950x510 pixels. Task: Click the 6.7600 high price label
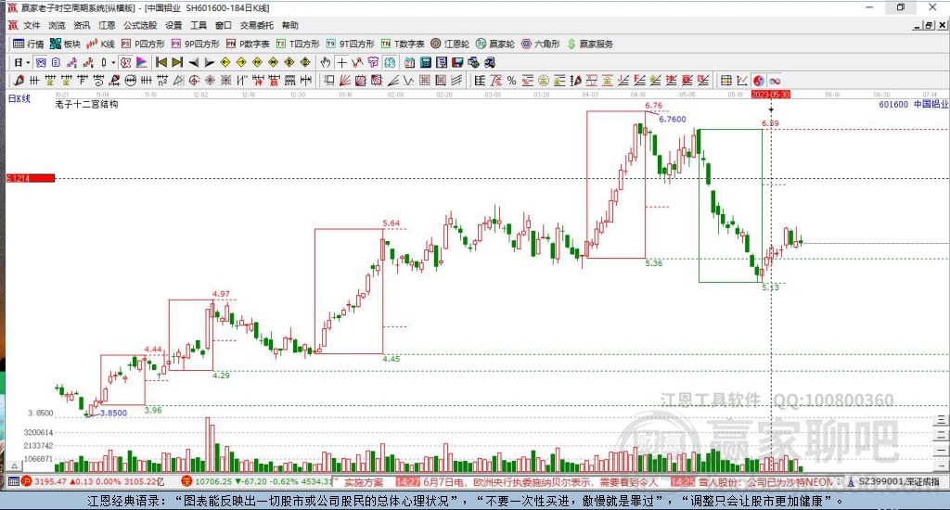[673, 120]
